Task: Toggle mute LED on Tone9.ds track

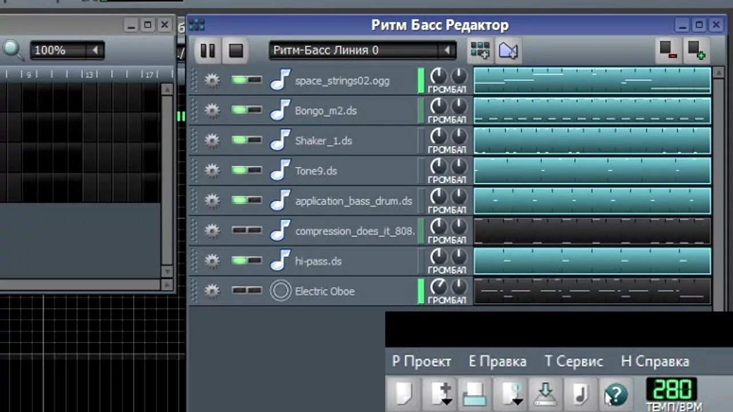Action: click(x=239, y=170)
